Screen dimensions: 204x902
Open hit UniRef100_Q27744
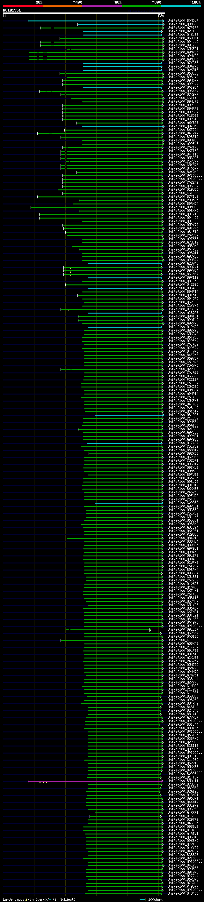pyautogui.click(x=183, y=876)
